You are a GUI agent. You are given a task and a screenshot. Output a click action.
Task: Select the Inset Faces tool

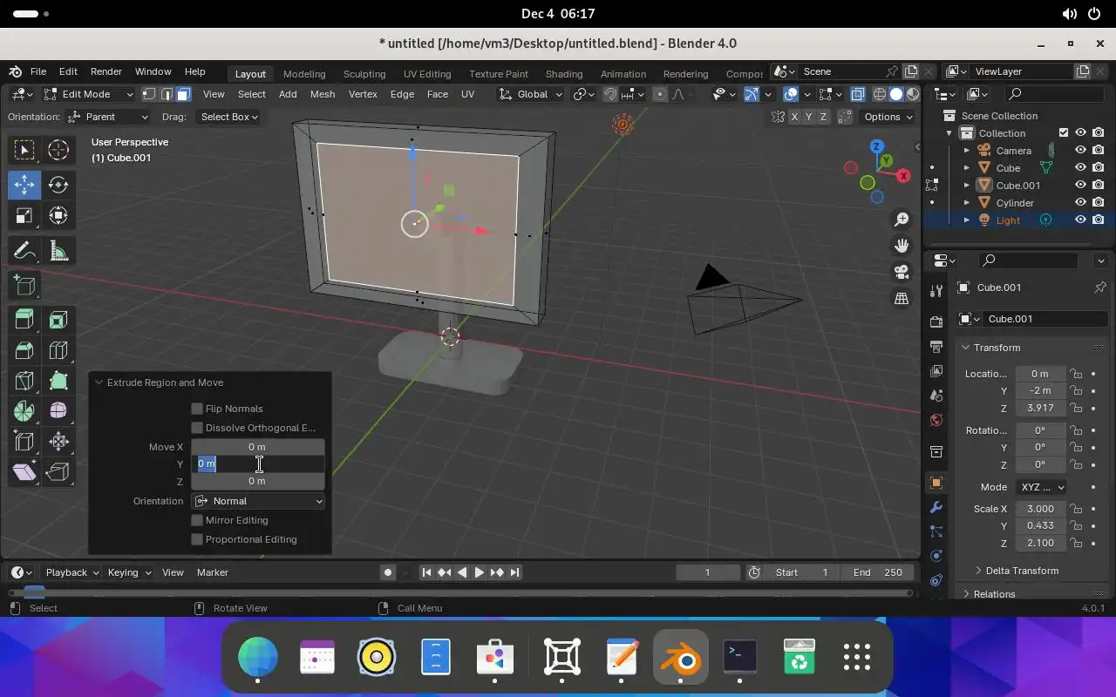click(x=58, y=320)
